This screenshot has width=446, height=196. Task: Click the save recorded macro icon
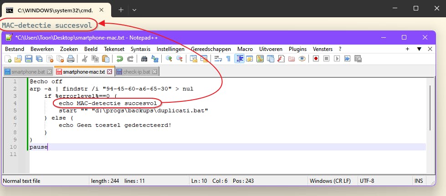click(x=358, y=59)
